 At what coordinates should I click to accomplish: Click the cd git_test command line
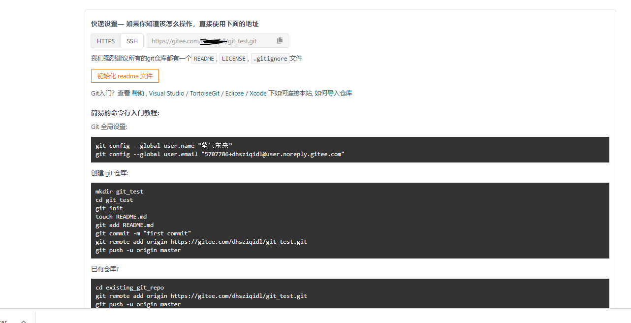click(x=114, y=200)
